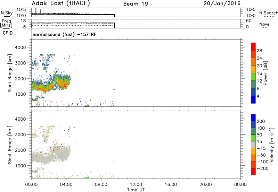Screen dimensions: 278x192
Task: Click blue top of Velocity colorbar
Action: [253, 118]
